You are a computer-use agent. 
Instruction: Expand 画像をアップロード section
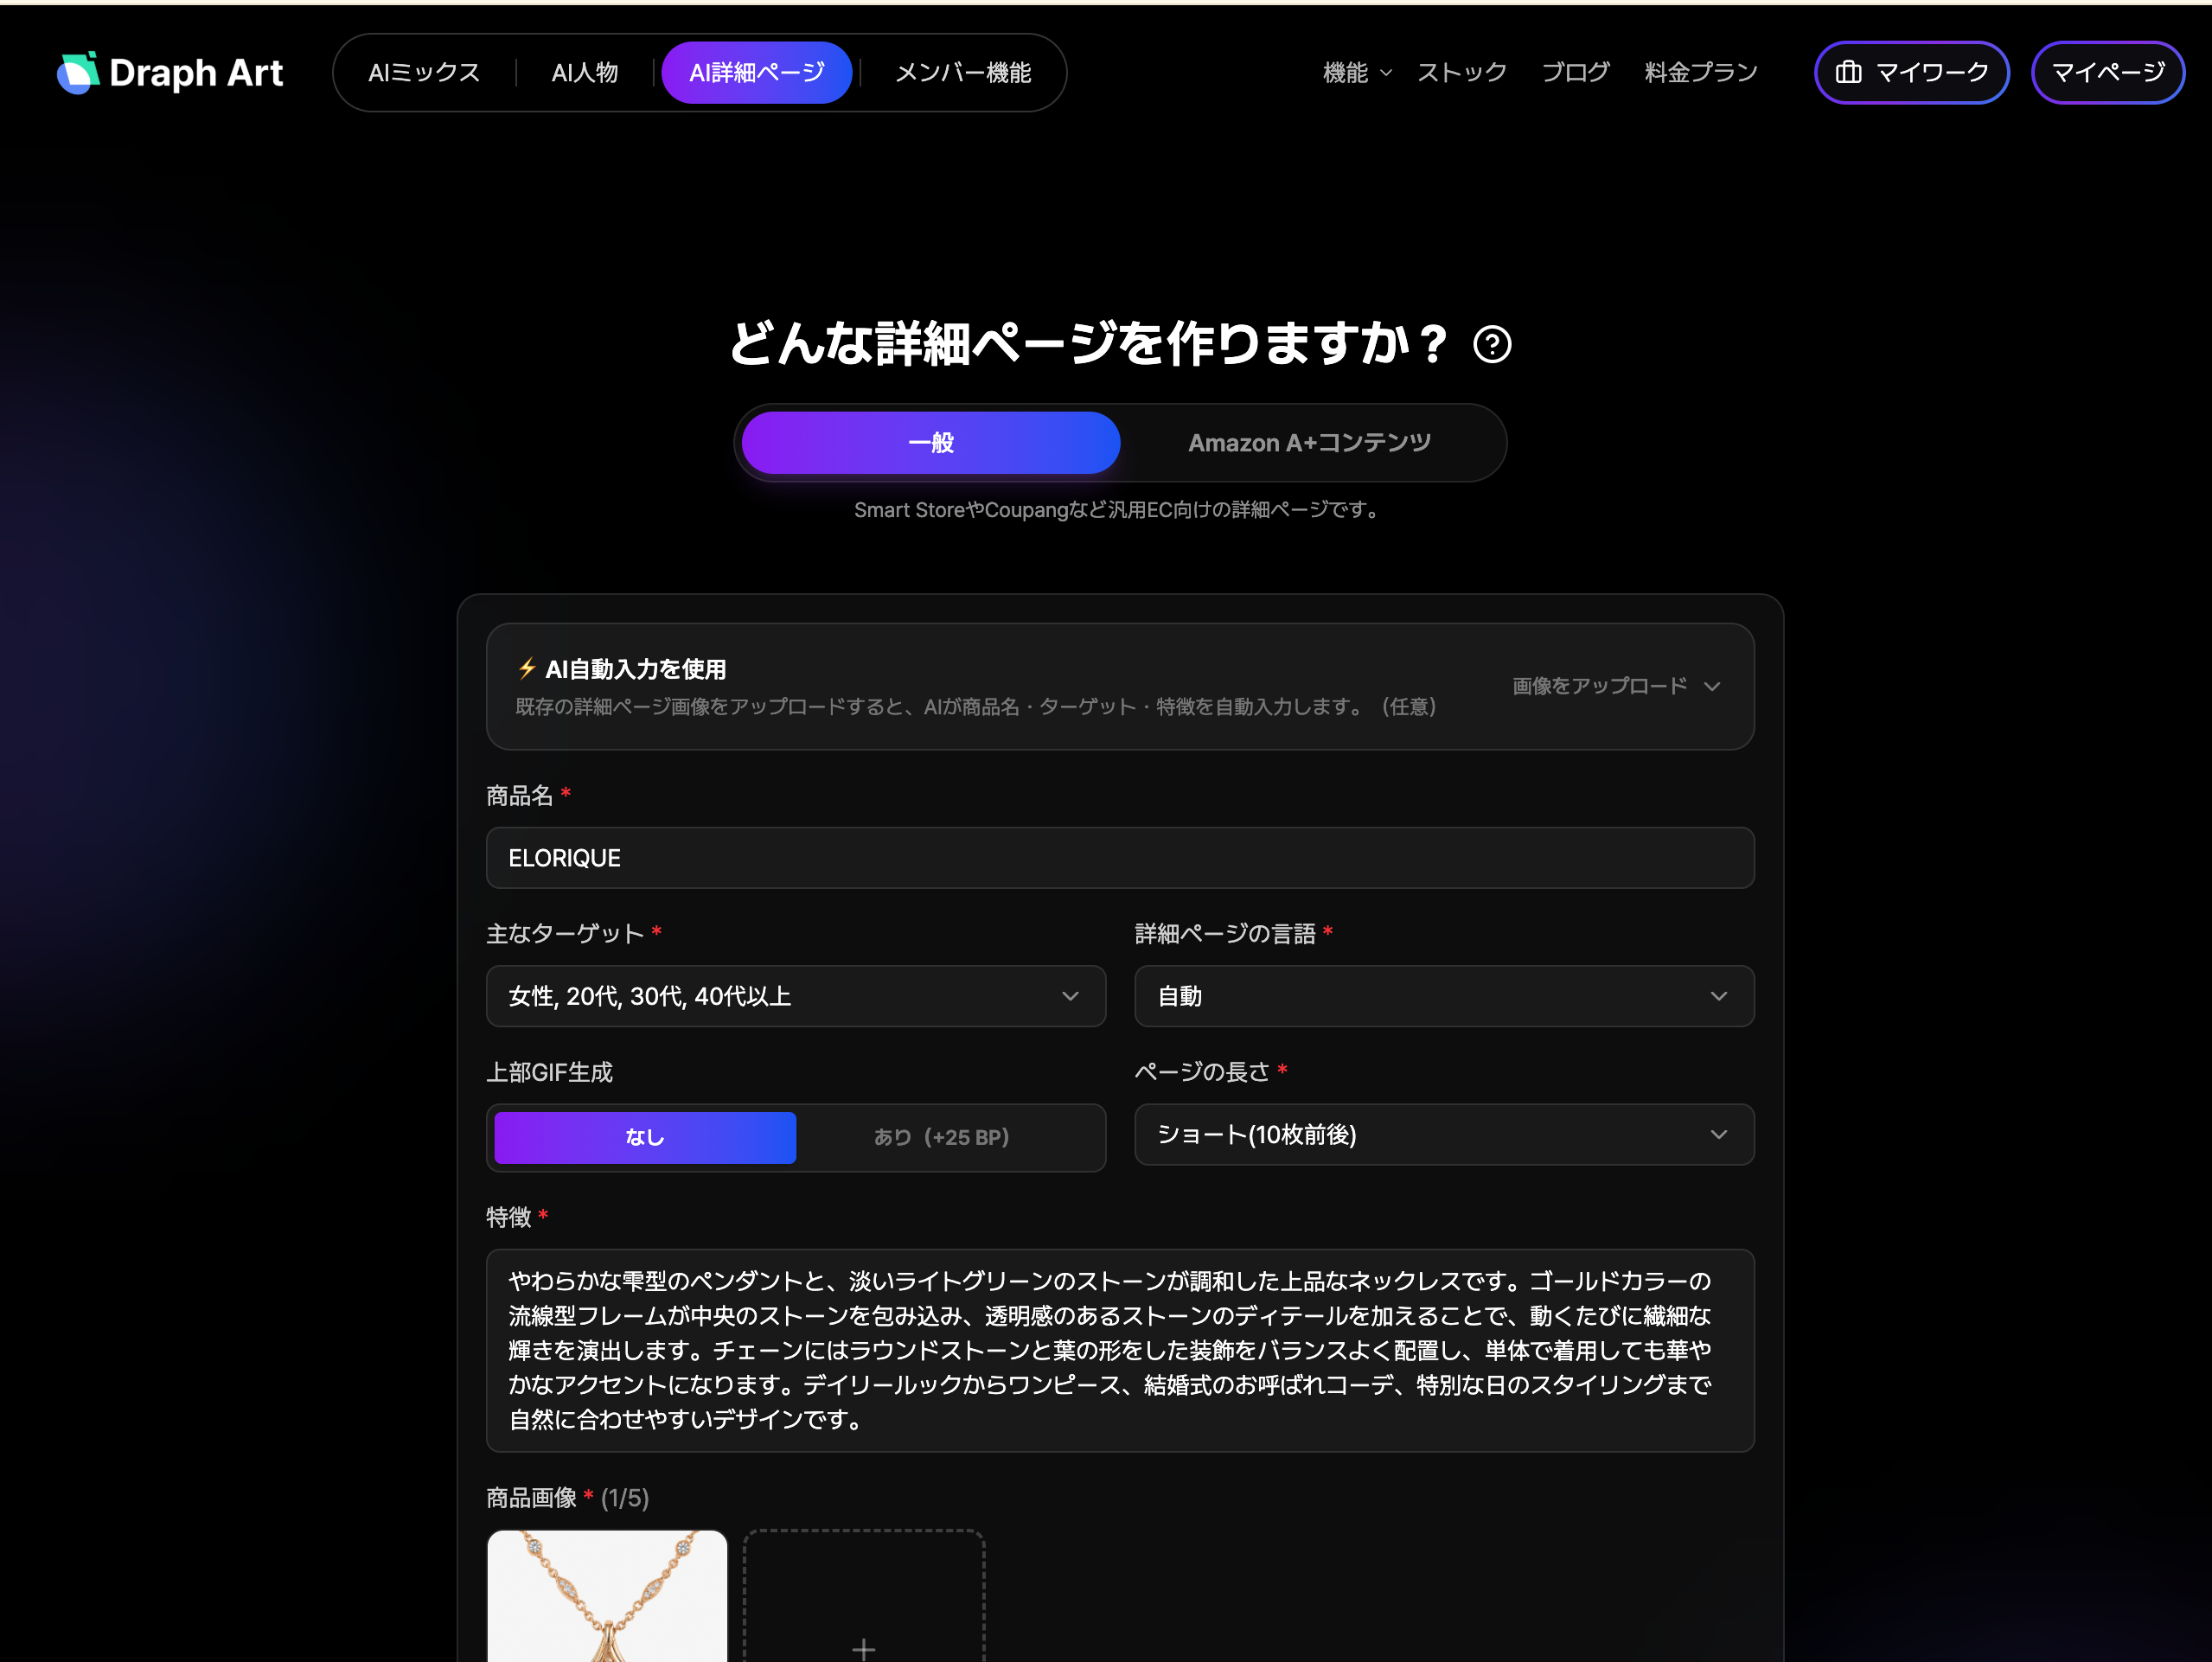(x=1615, y=686)
